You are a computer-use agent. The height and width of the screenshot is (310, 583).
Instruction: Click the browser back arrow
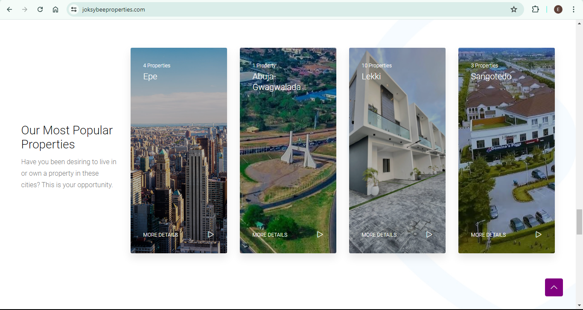(9, 9)
